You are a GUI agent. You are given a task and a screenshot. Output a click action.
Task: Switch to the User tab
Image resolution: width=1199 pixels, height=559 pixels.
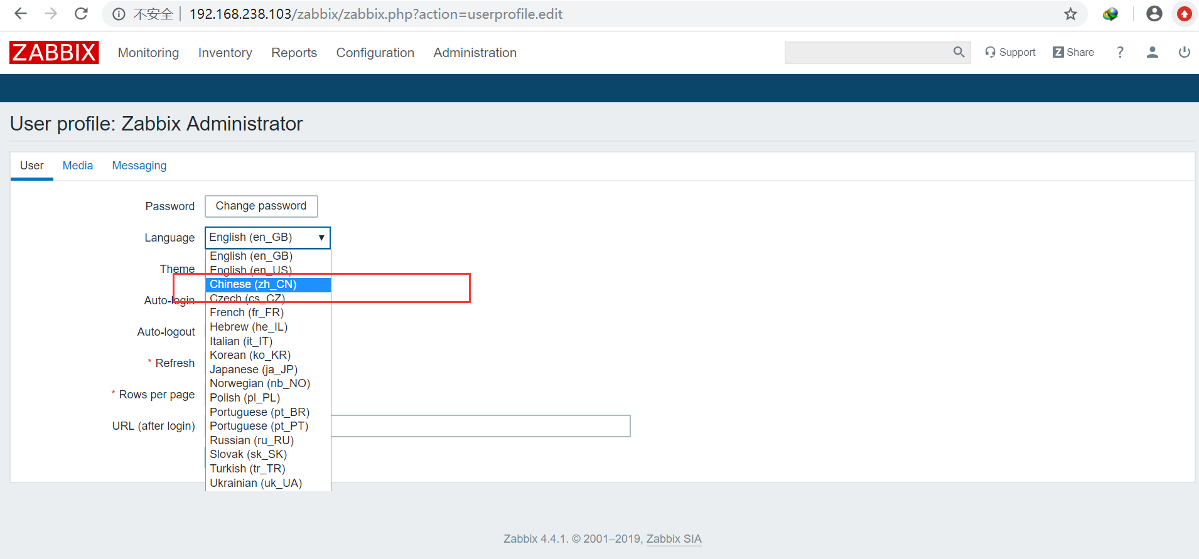pyautogui.click(x=31, y=166)
